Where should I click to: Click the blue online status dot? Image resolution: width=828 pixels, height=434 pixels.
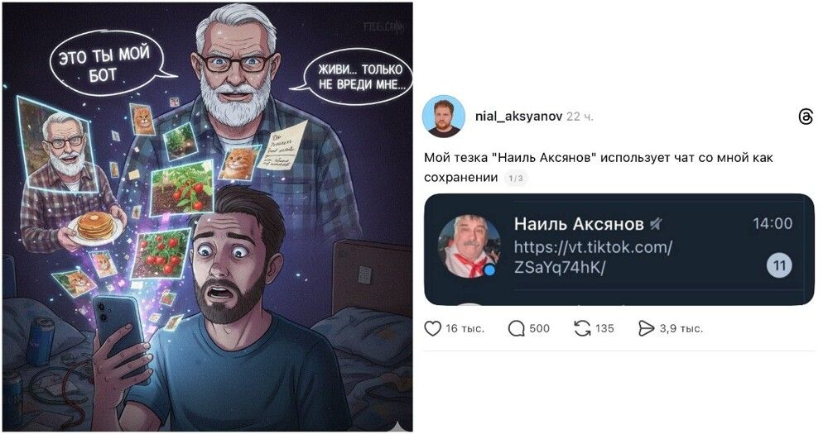click(490, 270)
